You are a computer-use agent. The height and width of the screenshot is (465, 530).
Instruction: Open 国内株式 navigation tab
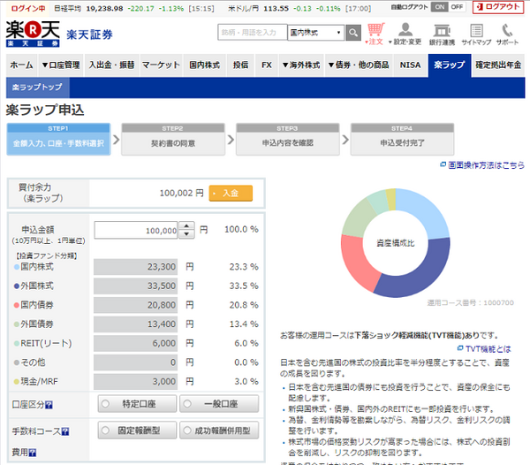click(205, 65)
